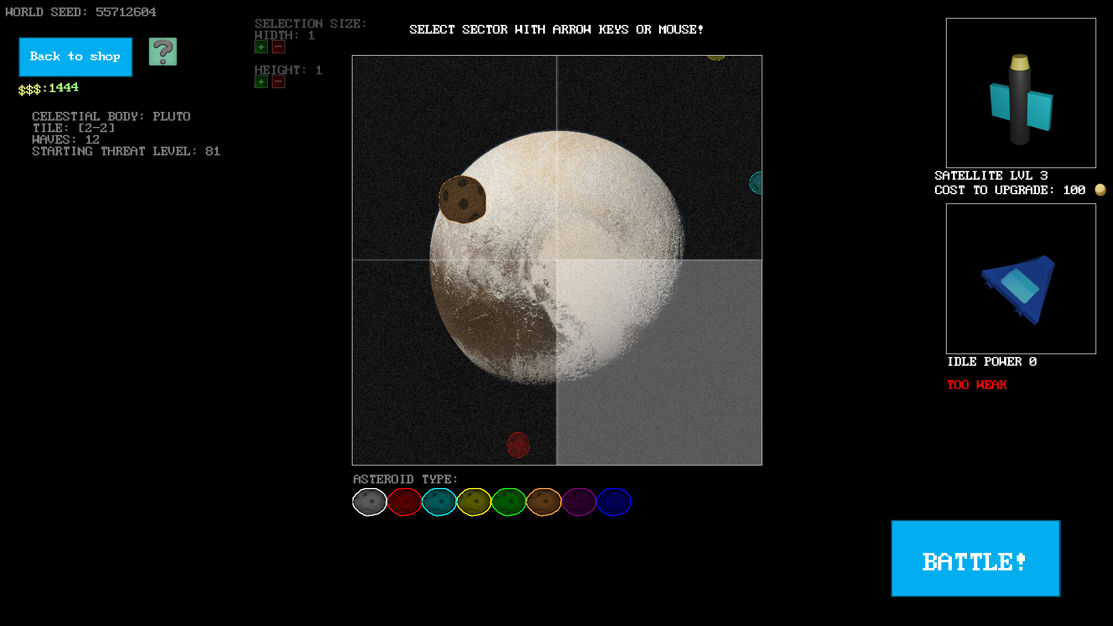The width and height of the screenshot is (1113, 626).
Task: Decrease selection width with the minus stepper
Action: [x=278, y=47]
